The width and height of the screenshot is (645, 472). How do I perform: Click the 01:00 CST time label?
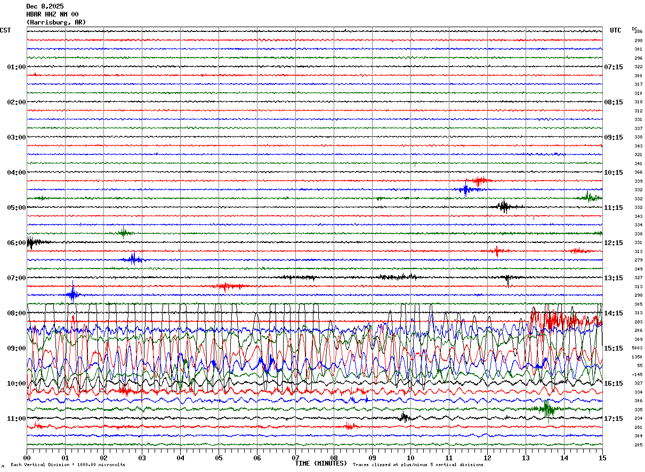point(16,67)
